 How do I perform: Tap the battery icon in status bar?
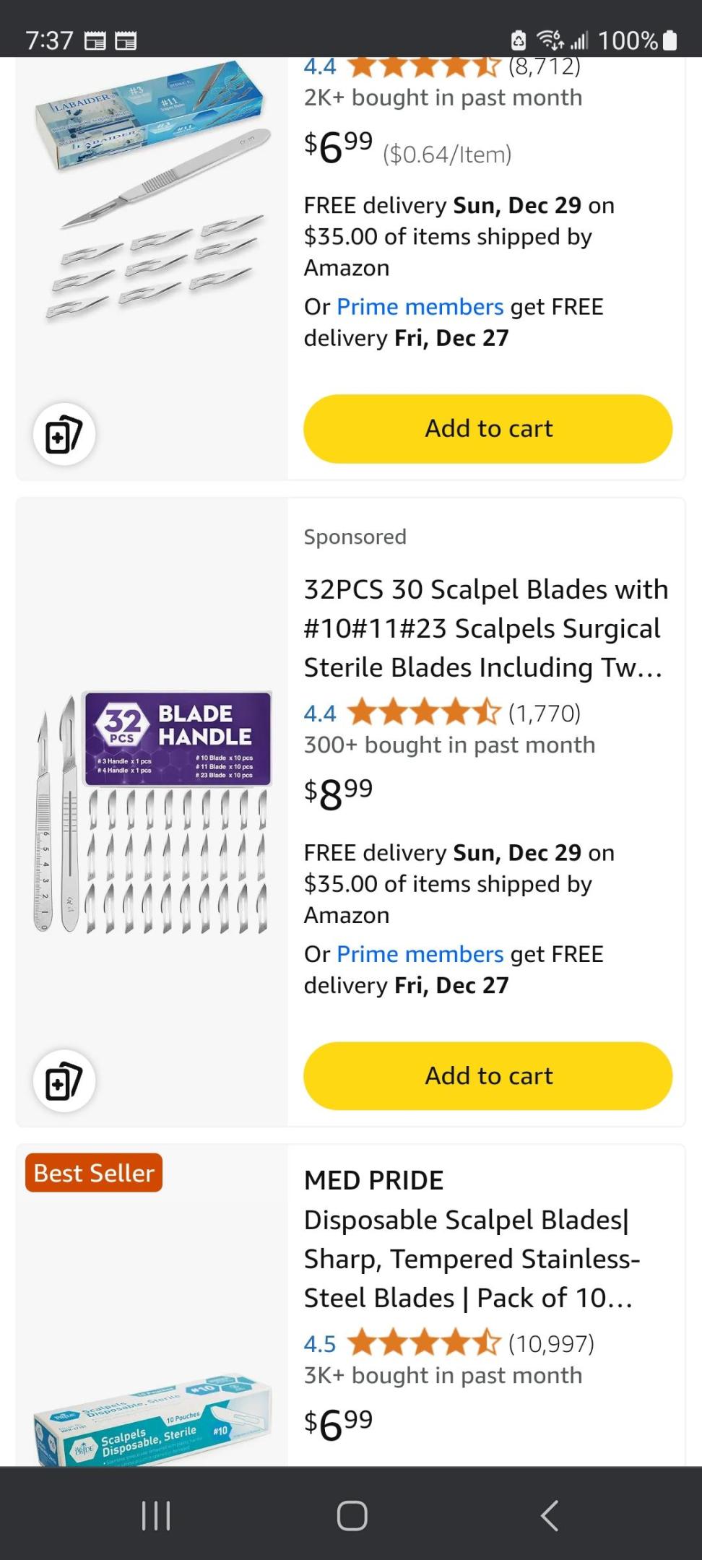(669, 40)
